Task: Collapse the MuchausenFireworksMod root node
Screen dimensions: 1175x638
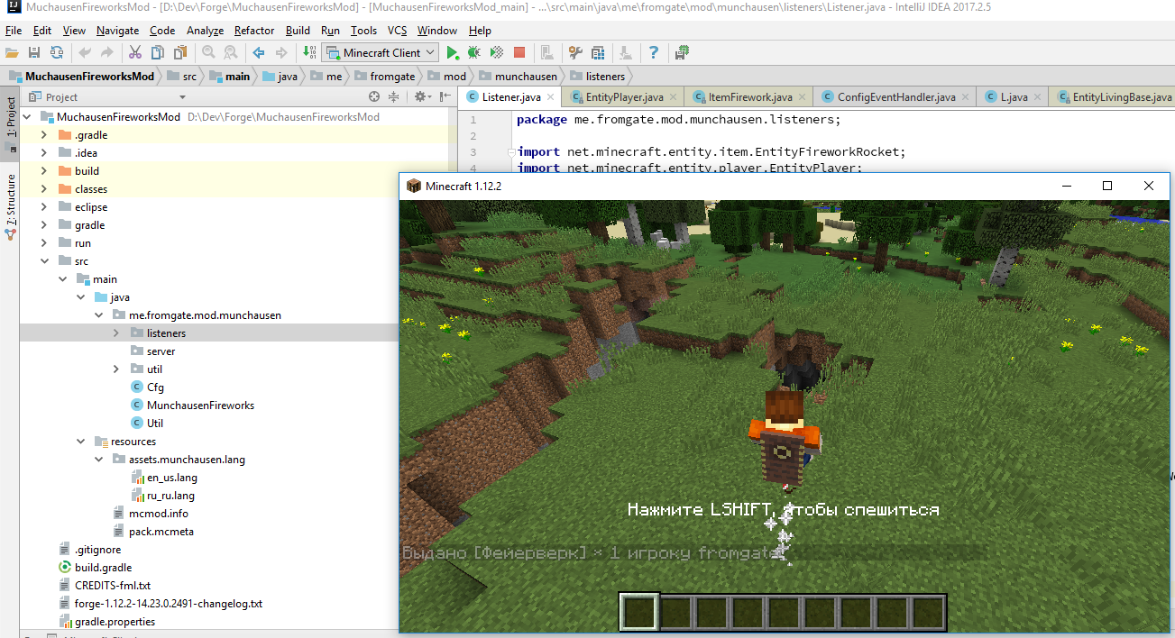Action: 25,117
